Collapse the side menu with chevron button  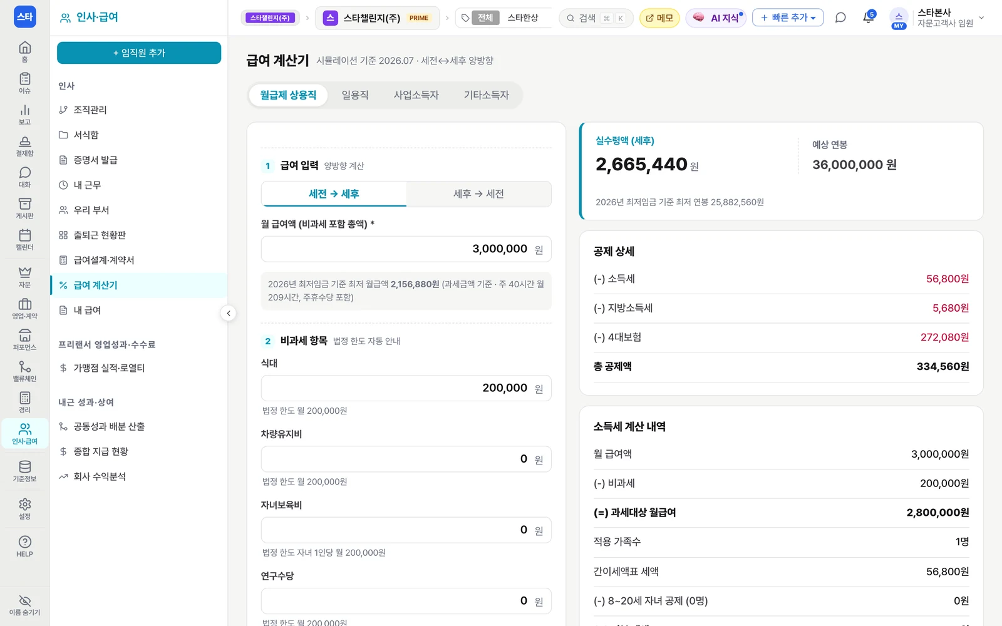[x=229, y=313]
